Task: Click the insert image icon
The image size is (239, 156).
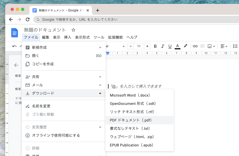Action: pos(210,46)
